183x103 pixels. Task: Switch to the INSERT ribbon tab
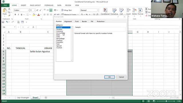23,5
